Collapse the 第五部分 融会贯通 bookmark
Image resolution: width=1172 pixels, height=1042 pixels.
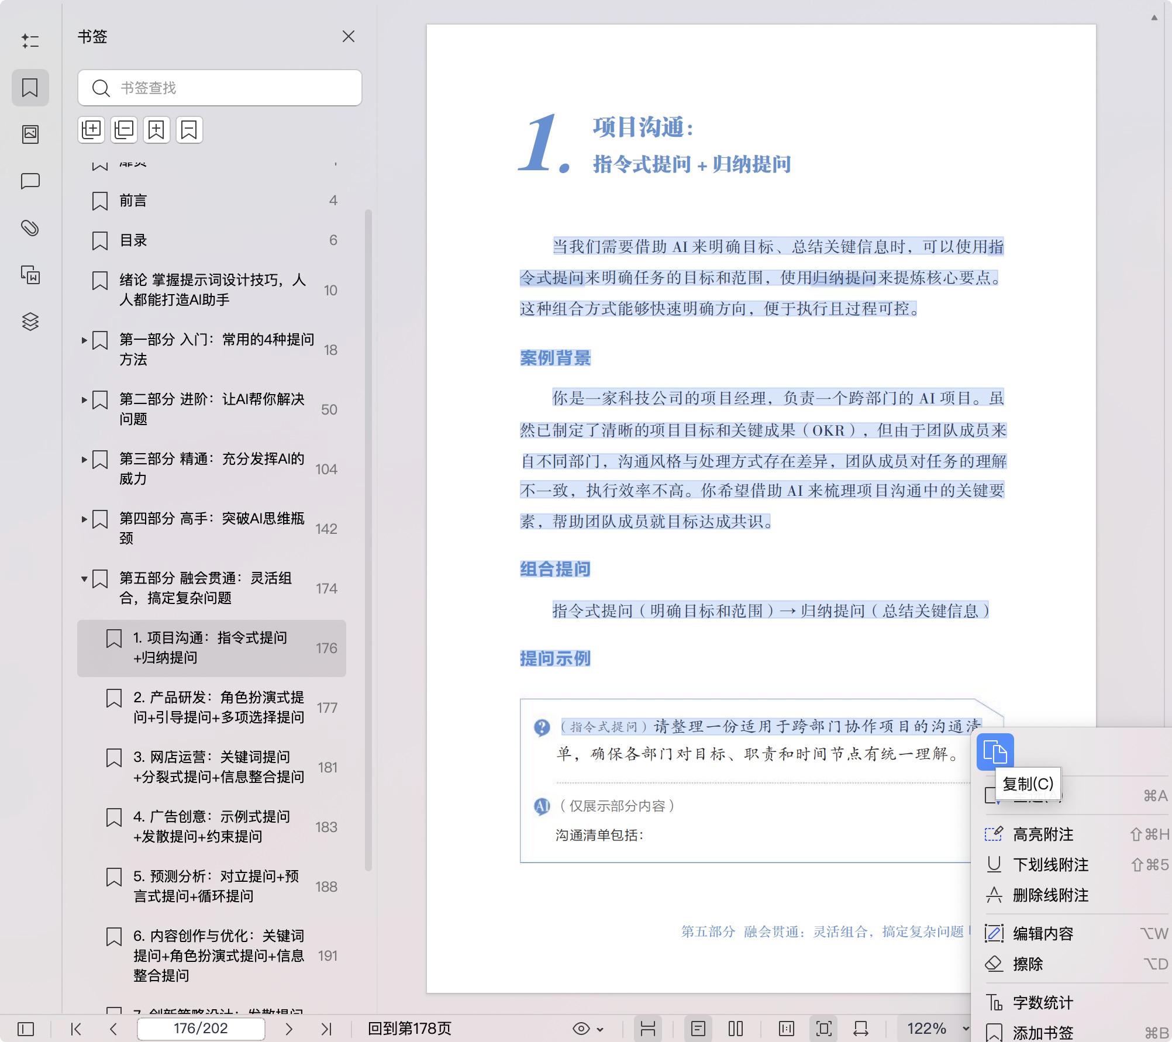(x=84, y=578)
